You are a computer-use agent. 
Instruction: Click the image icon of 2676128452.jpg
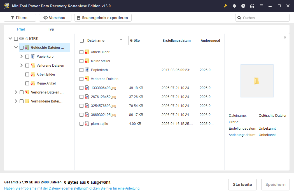(x=87, y=97)
